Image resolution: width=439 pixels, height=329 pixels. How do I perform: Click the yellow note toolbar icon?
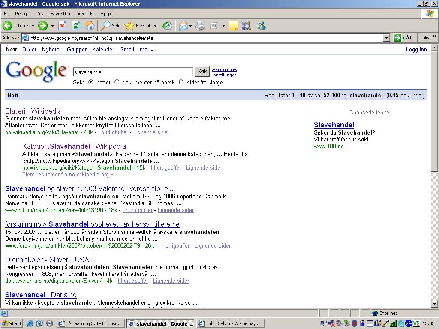pyautogui.click(x=233, y=26)
